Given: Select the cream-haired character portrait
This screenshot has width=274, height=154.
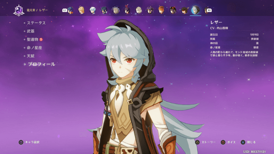Looking at the screenshot, I should tap(139, 10).
